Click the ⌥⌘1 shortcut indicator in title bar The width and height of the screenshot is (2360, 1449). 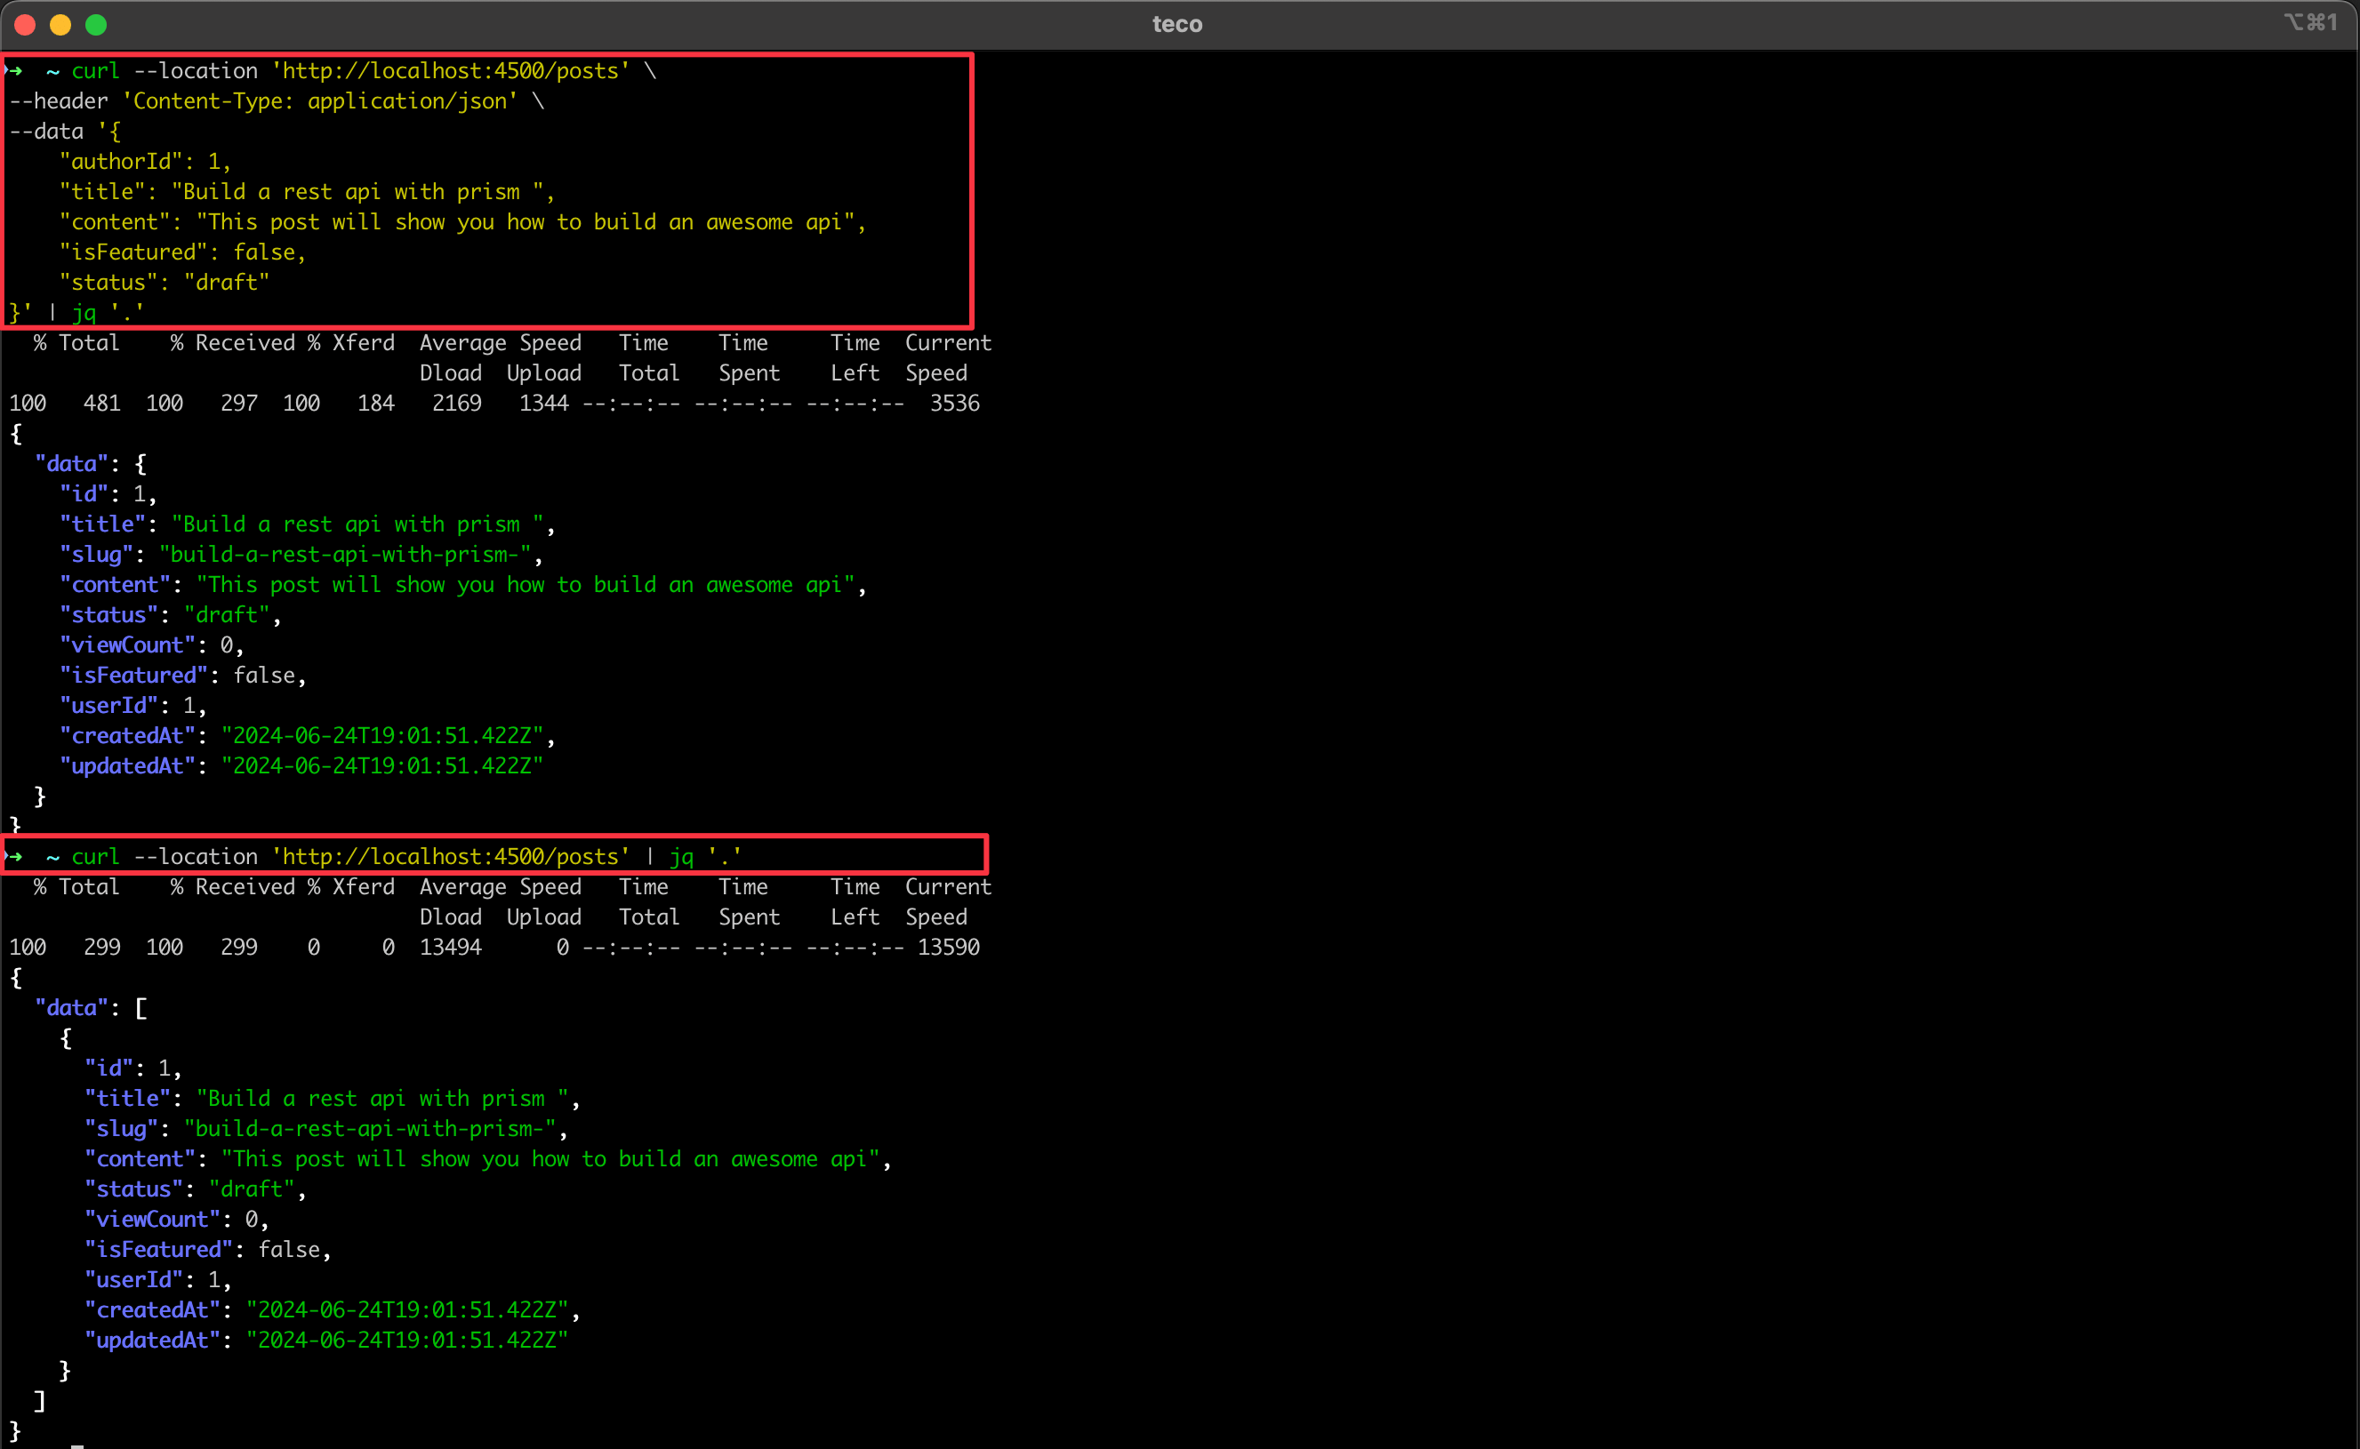[2311, 23]
